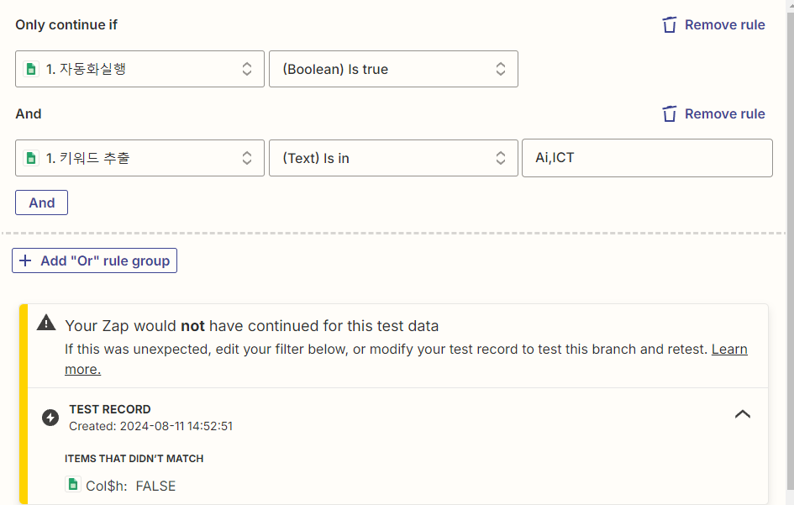Open the 1. 키워드 추출 field dropdown

pyautogui.click(x=139, y=158)
